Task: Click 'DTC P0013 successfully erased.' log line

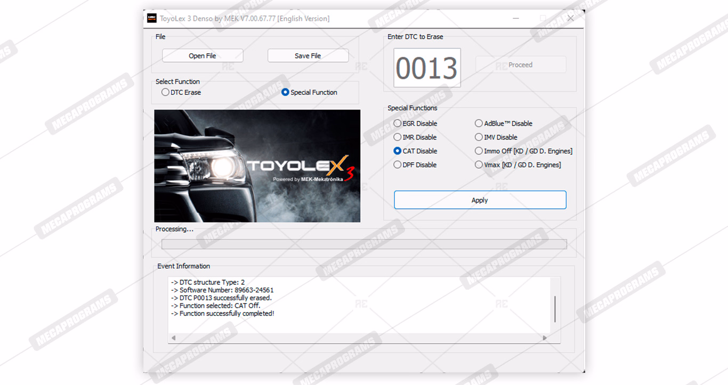Action: pos(221,298)
